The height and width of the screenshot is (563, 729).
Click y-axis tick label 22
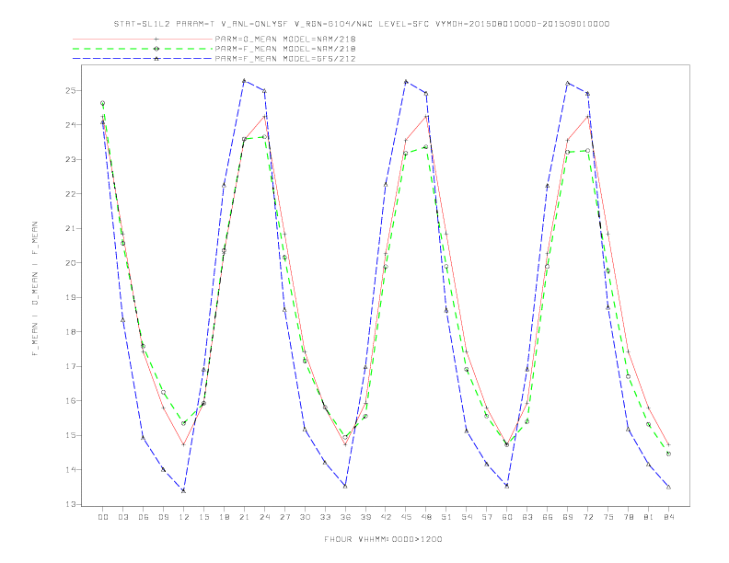[x=71, y=194]
